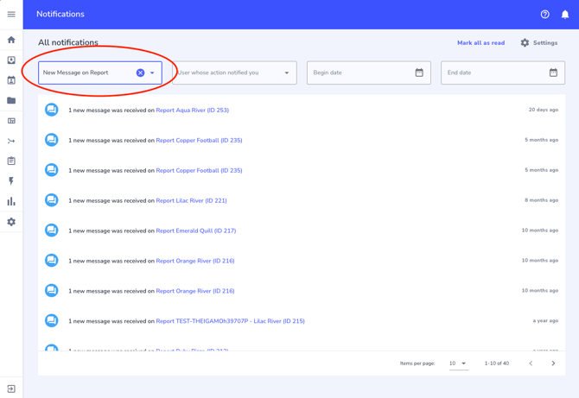
Task: Click the Begin date field
Action: click(361, 73)
